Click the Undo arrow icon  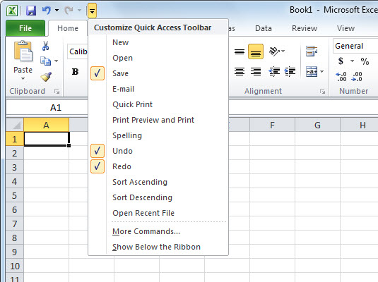[47, 11]
